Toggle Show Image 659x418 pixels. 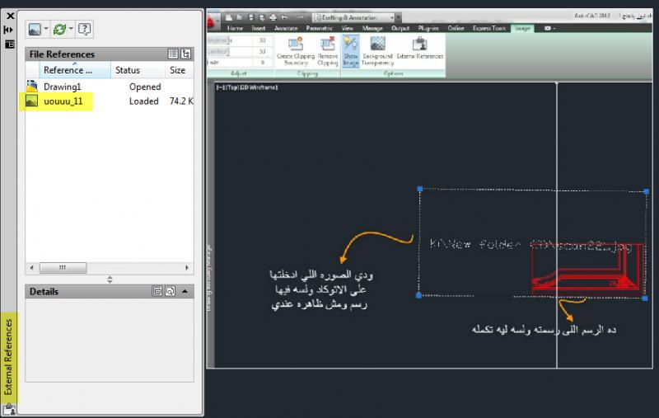[351, 51]
